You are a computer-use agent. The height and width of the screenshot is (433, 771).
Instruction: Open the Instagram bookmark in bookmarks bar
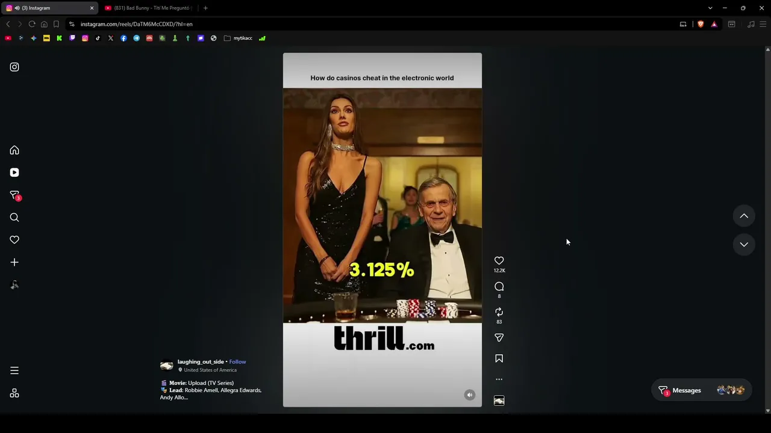pyautogui.click(x=85, y=38)
